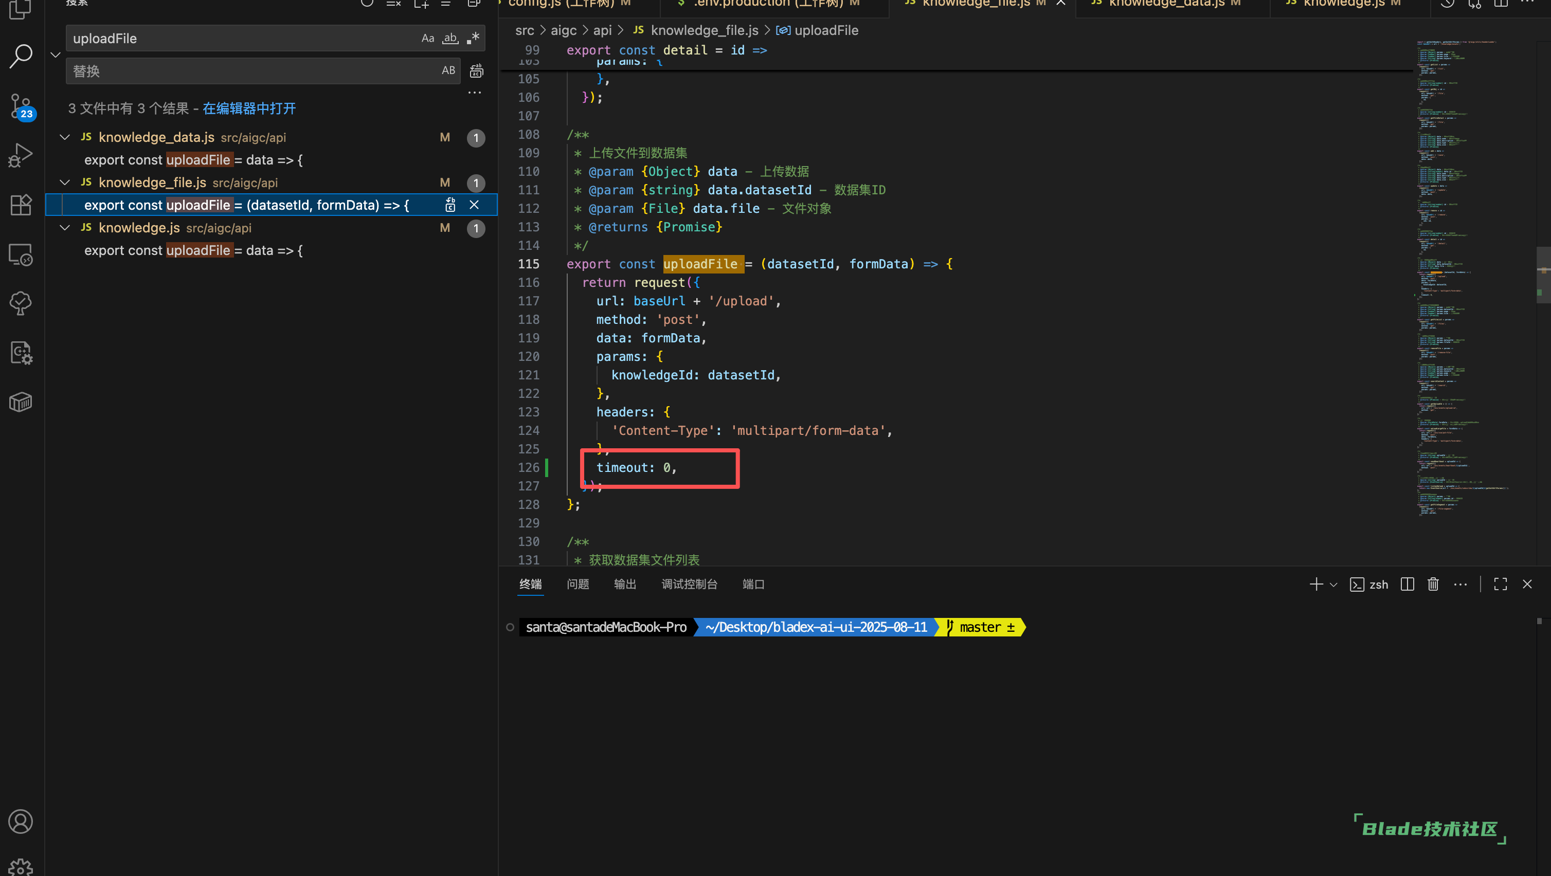Maximize the terminal panel size

[1501, 584]
